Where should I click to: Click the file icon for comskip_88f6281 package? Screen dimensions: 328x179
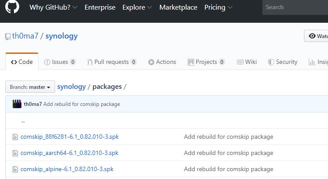pos(15,137)
